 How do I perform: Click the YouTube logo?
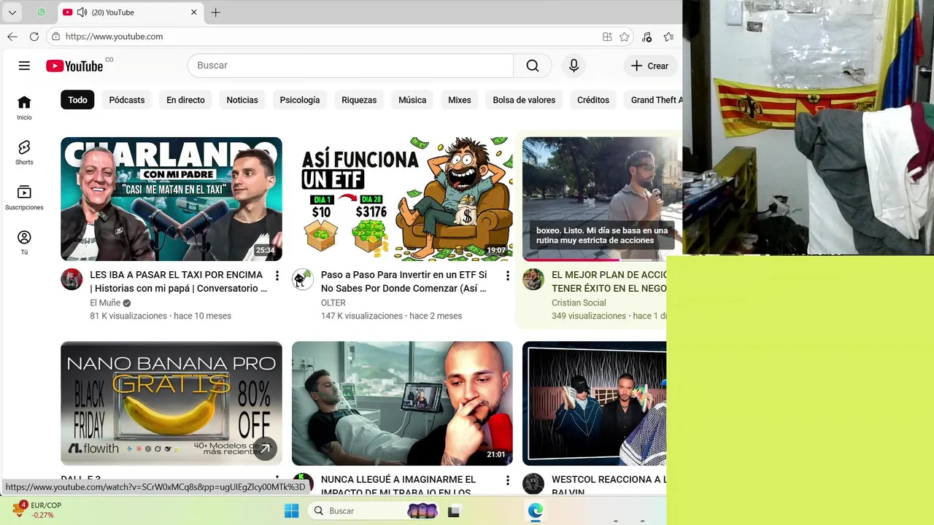coord(74,66)
